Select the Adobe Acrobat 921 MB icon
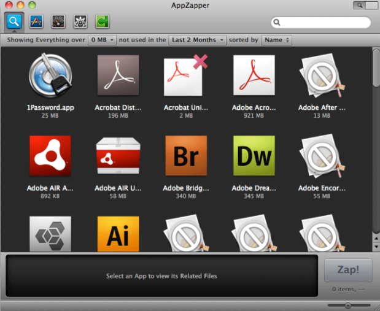The width and height of the screenshot is (380, 311). click(x=254, y=75)
